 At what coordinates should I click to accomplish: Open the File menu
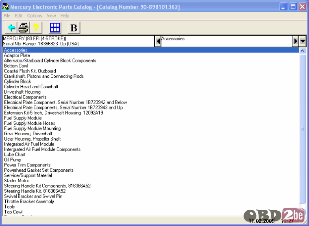[7, 16]
